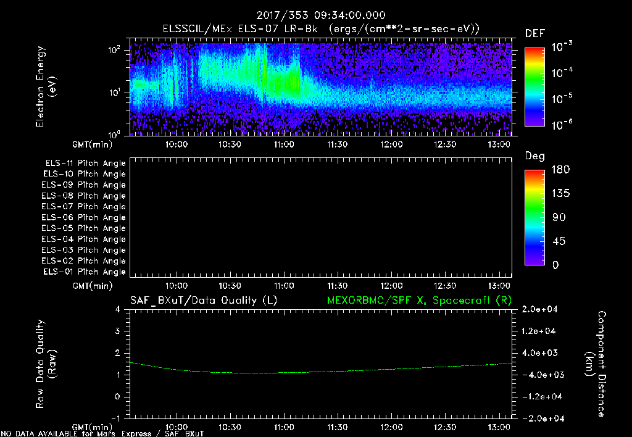Click the 12:00 tick under the spectrogram

391,144
